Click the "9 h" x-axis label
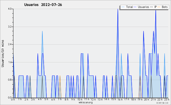Viewport: 171px width, 105px height. [73, 100]
